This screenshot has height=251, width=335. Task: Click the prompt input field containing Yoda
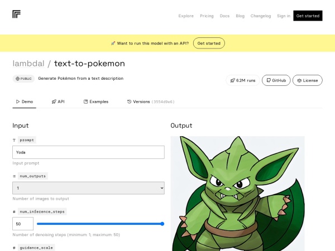(x=88, y=152)
